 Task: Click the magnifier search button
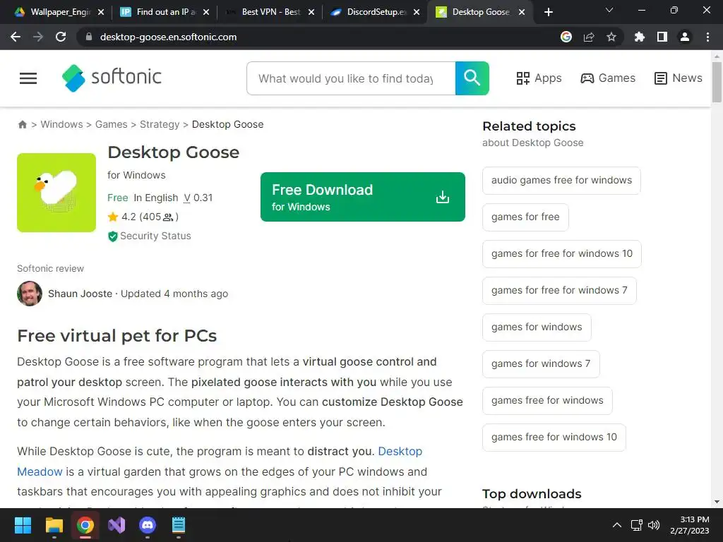[472, 78]
